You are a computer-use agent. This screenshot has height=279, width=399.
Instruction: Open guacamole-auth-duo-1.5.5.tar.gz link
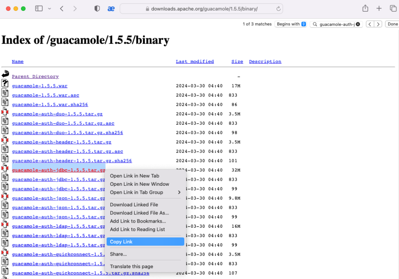tap(57, 114)
